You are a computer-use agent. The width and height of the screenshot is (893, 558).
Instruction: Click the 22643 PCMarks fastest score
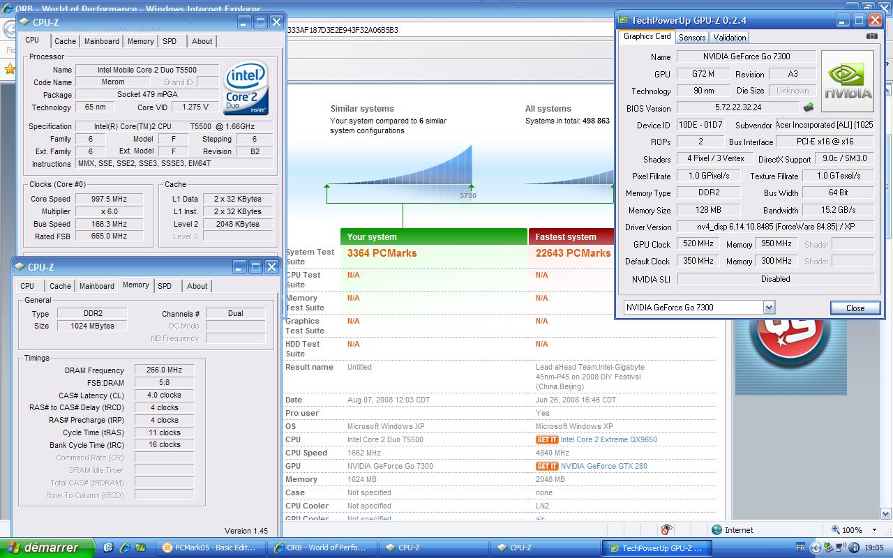[573, 253]
